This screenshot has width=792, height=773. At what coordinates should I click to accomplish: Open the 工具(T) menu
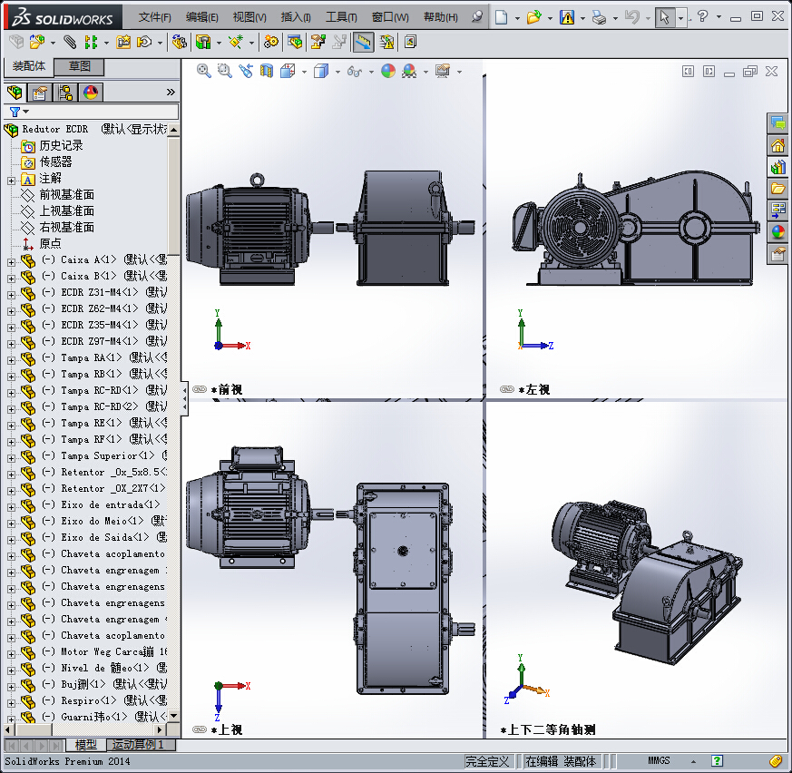click(341, 17)
